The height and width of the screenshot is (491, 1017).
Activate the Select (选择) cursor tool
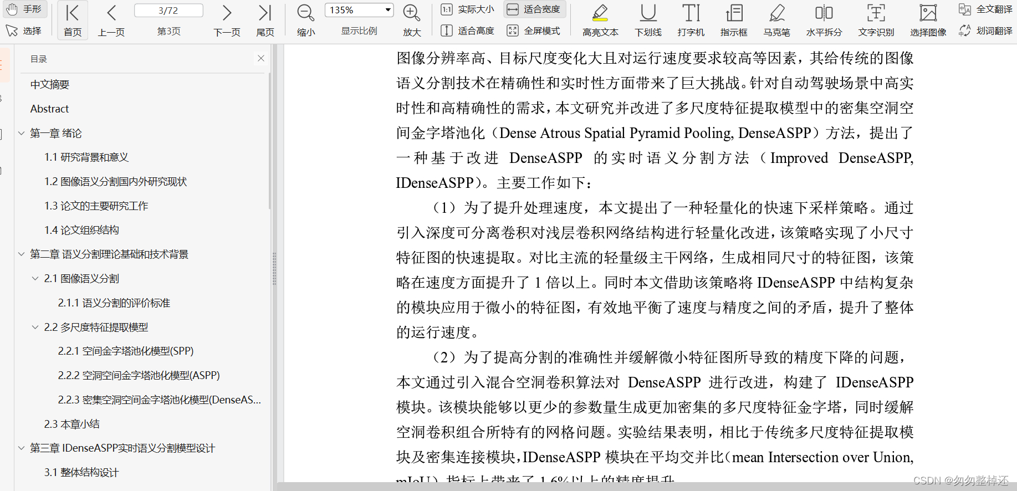pos(24,30)
